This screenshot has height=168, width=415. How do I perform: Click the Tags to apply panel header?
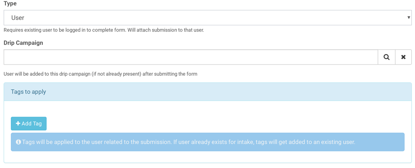coord(207,92)
